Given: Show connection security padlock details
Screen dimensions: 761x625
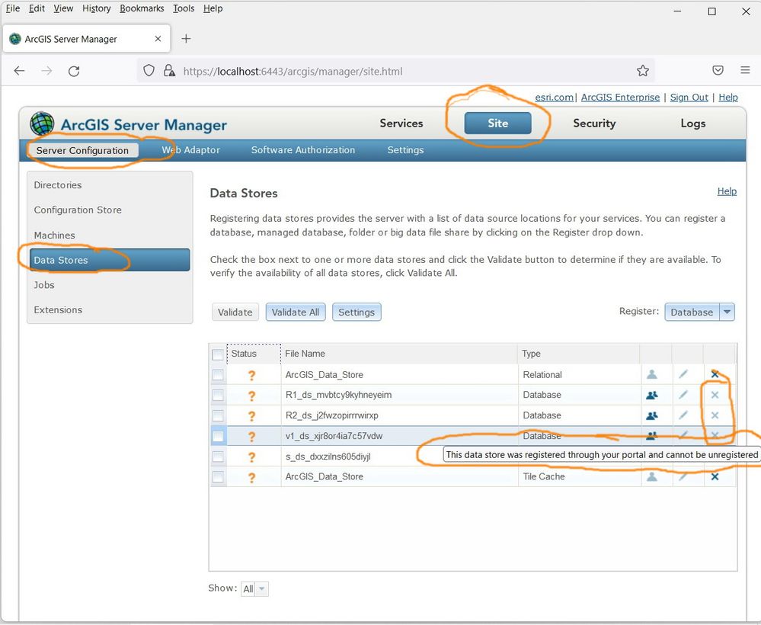Looking at the screenshot, I should click(169, 71).
